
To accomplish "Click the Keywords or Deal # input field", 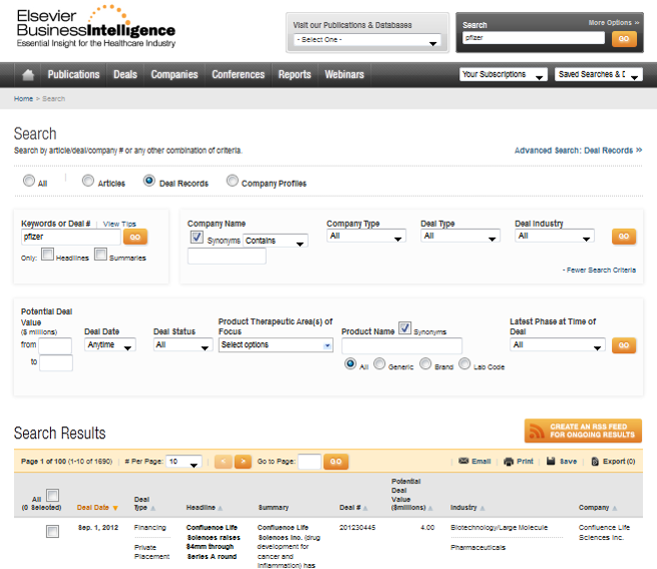I will (x=71, y=238).
